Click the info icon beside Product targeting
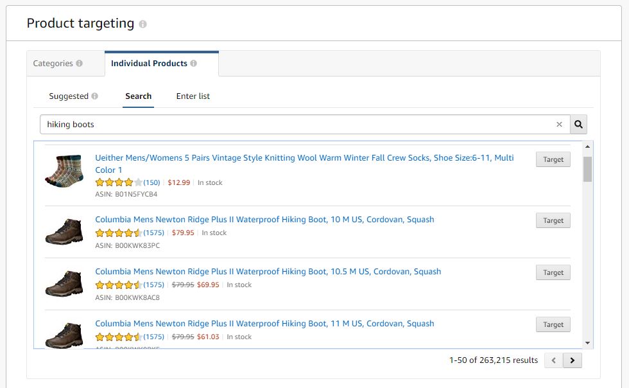 [x=142, y=24]
